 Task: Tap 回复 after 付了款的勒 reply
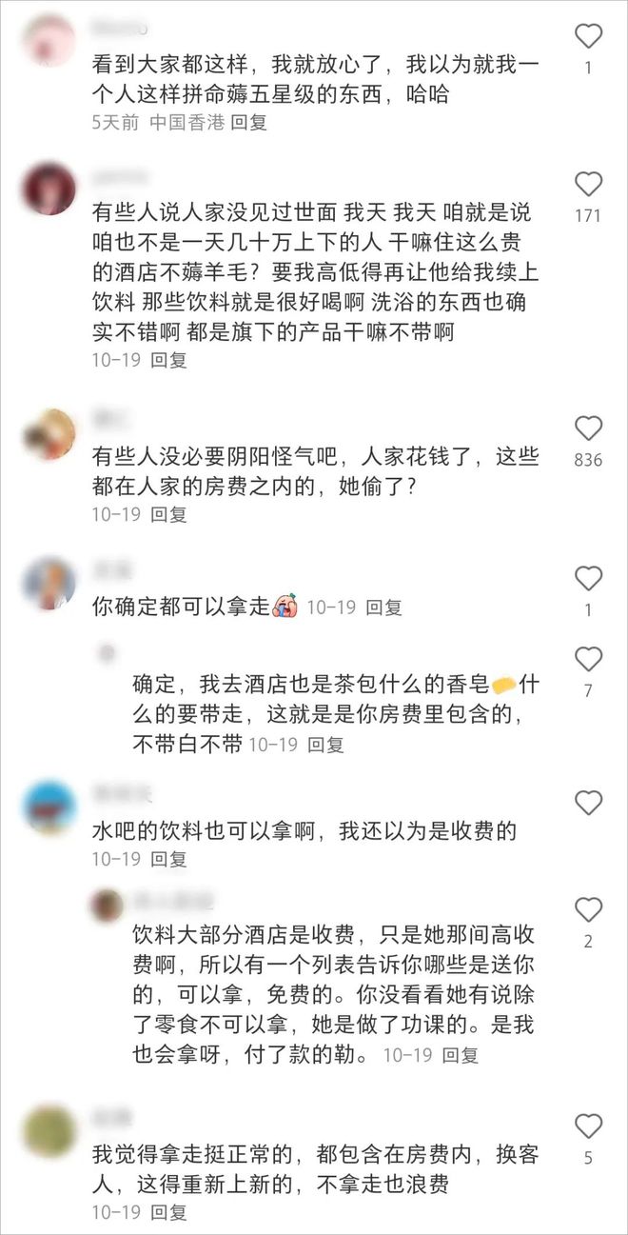461,1055
